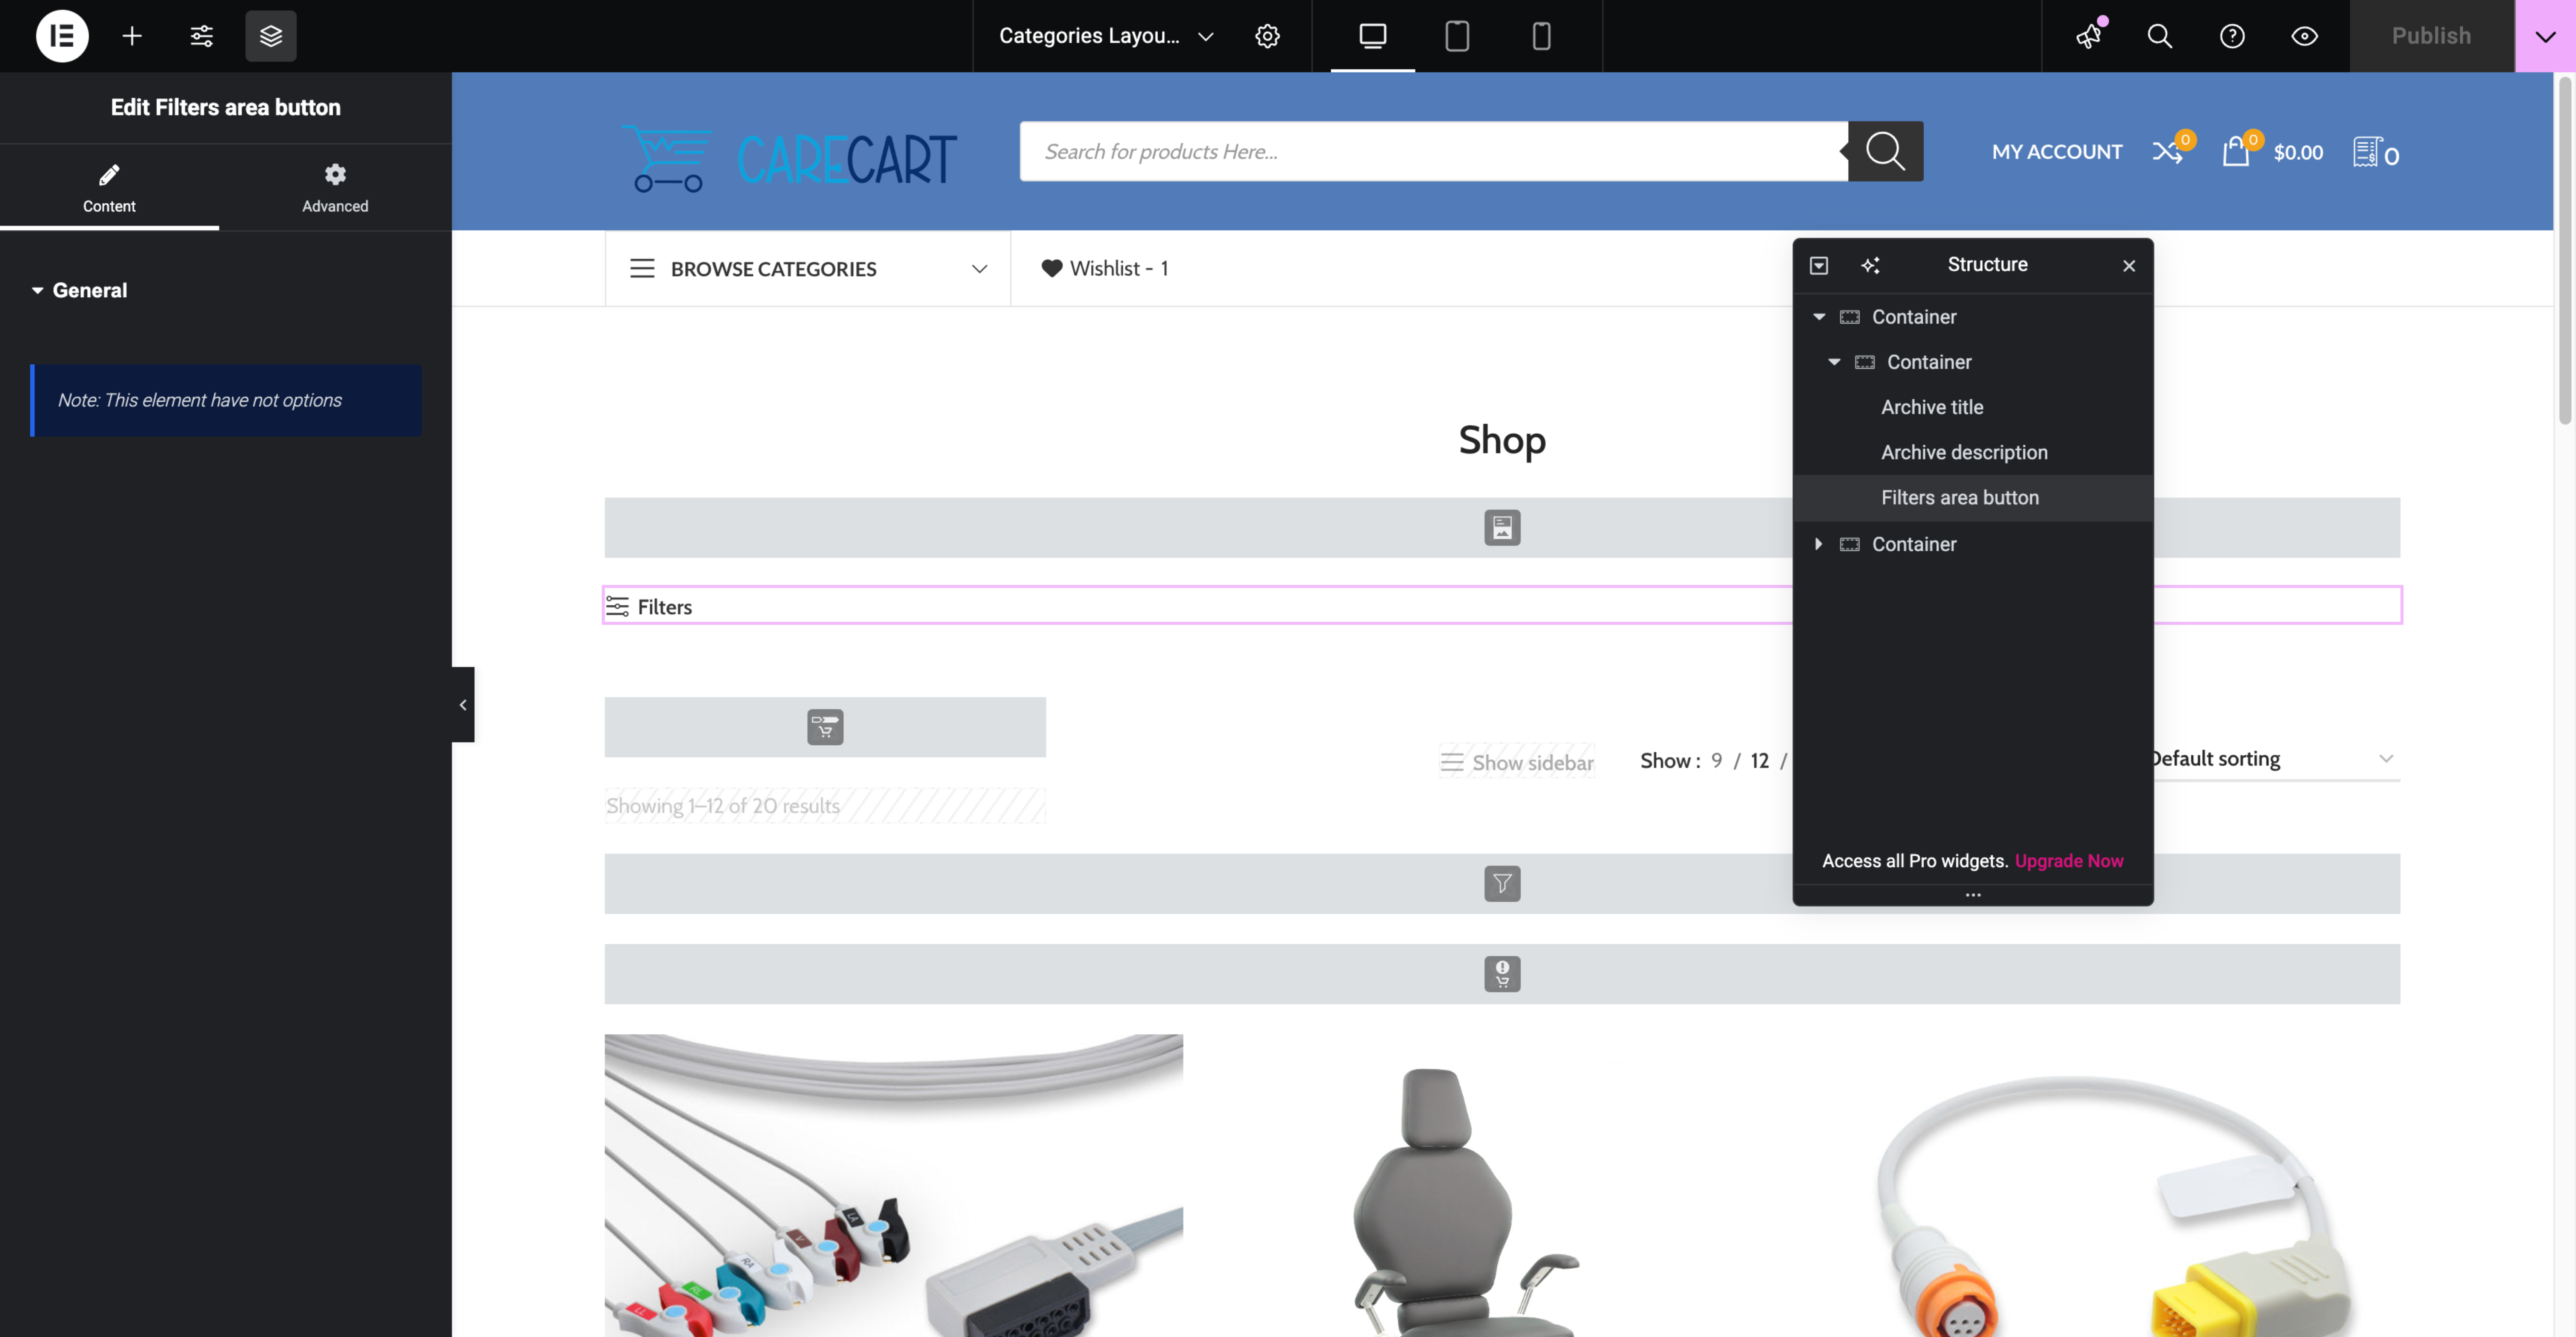Click the page vertical scrollbar
Viewport: 2576px width, 1337px height.
pyautogui.click(x=2565, y=250)
